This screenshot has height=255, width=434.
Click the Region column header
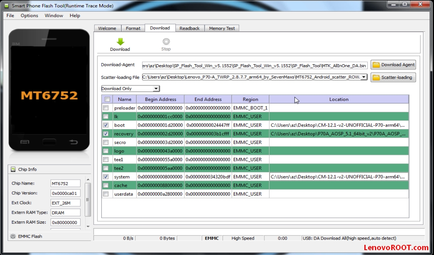[250, 99]
